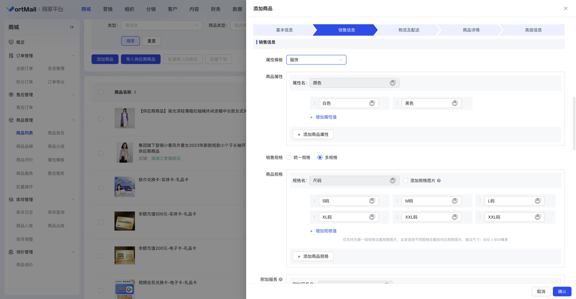
Task: Select the 统一规格 radio option
Action: pos(289,157)
